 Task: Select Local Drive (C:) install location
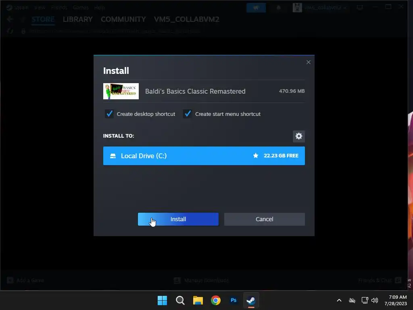(204, 156)
